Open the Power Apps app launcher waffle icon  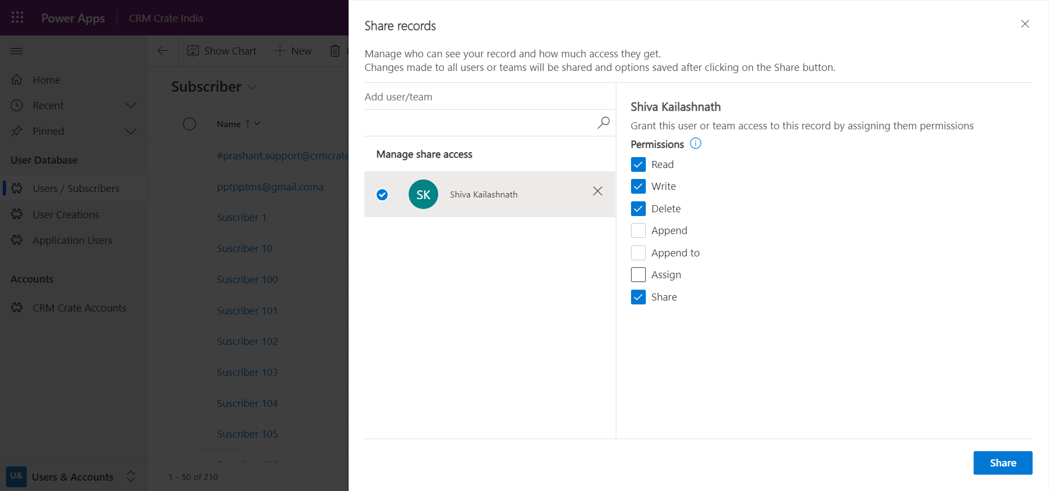[x=17, y=17]
